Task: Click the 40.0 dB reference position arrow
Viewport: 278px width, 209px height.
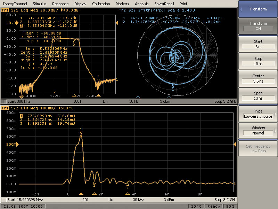Action: point(17,23)
